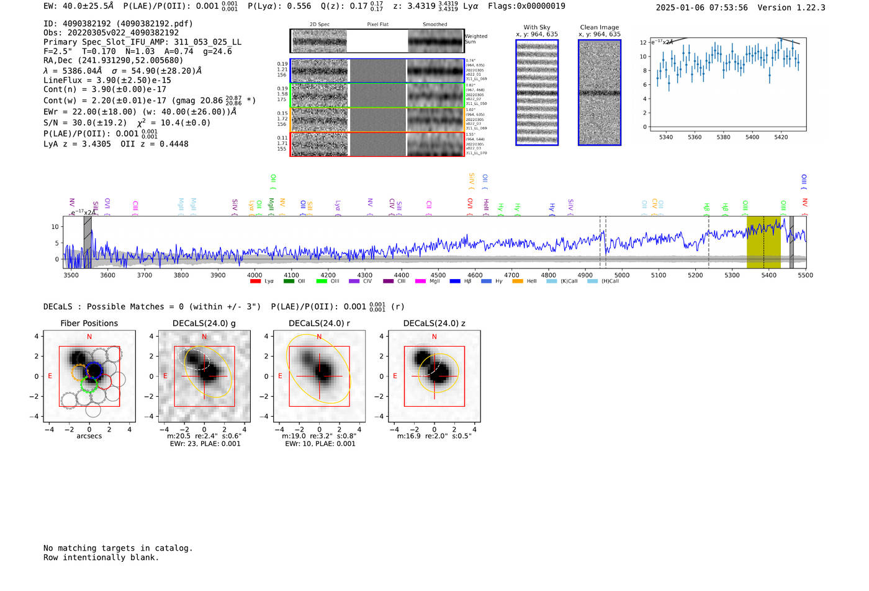Select the Weighted Sum 2D Spec strip
The width and height of the screenshot is (869, 591).
click(320, 41)
